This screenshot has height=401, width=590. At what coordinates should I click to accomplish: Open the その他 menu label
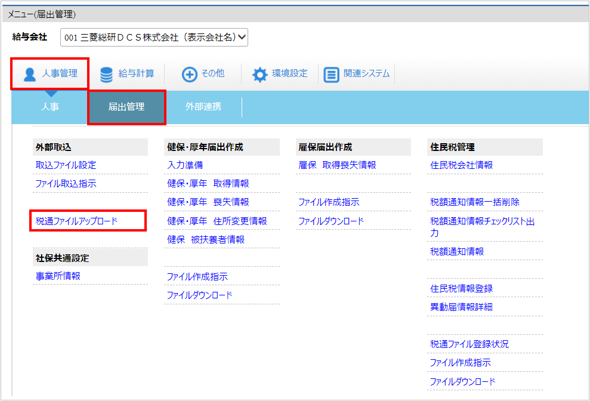click(213, 73)
